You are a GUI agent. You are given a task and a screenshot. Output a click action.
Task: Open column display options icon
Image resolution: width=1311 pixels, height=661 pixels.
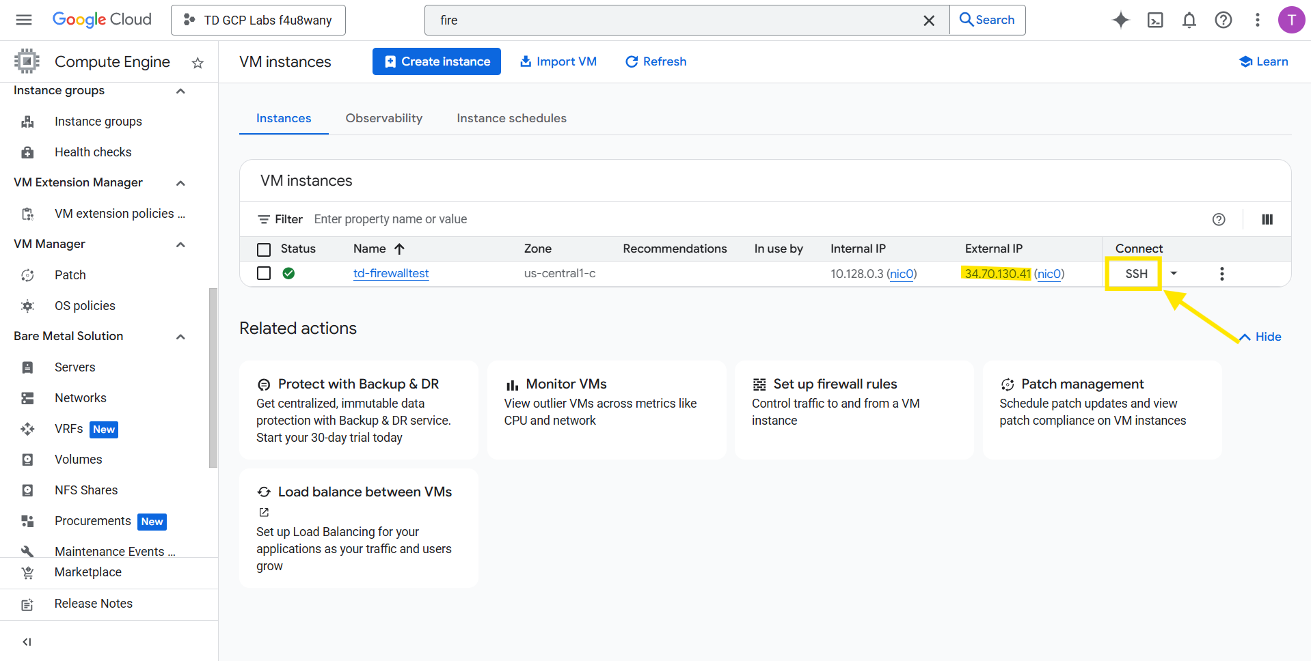click(1267, 219)
